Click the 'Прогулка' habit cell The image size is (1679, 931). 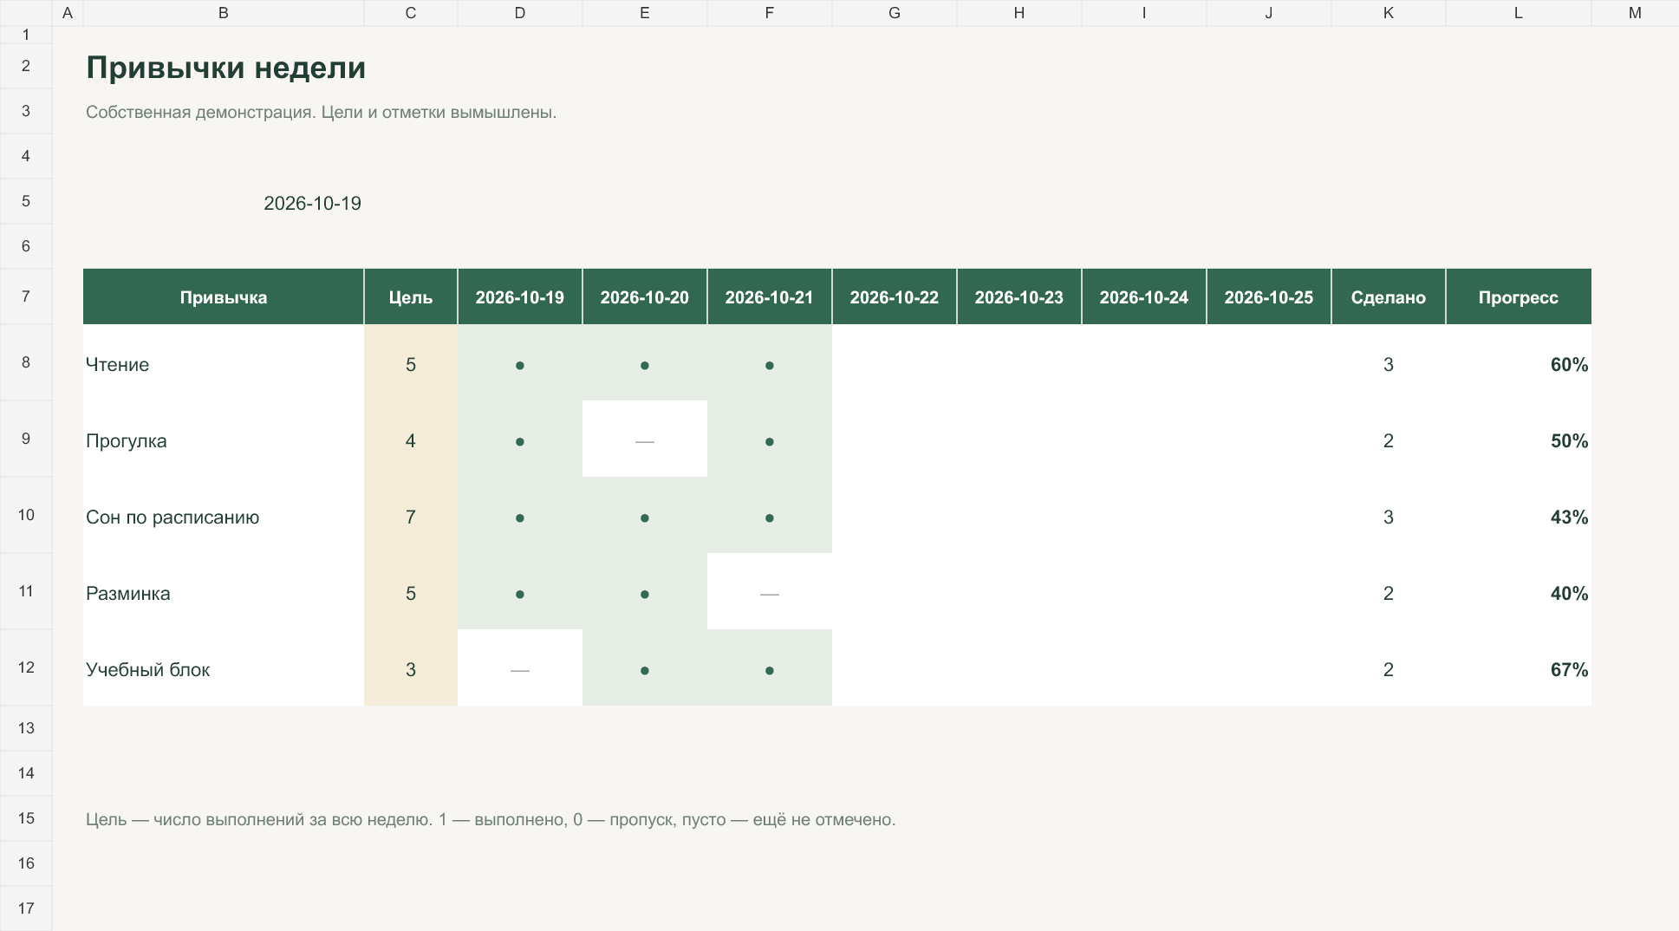click(224, 440)
